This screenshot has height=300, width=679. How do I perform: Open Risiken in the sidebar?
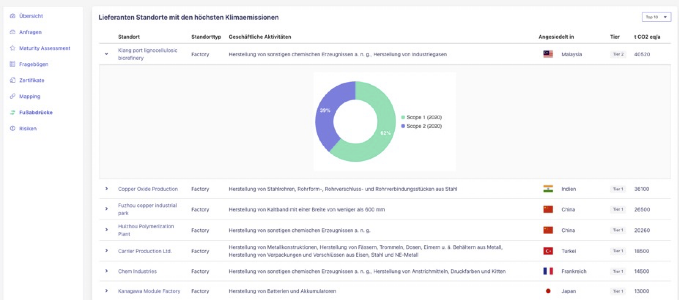pos(28,128)
